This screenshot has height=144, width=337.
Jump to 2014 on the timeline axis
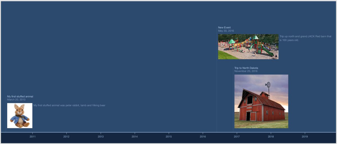[x=135, y=137]
